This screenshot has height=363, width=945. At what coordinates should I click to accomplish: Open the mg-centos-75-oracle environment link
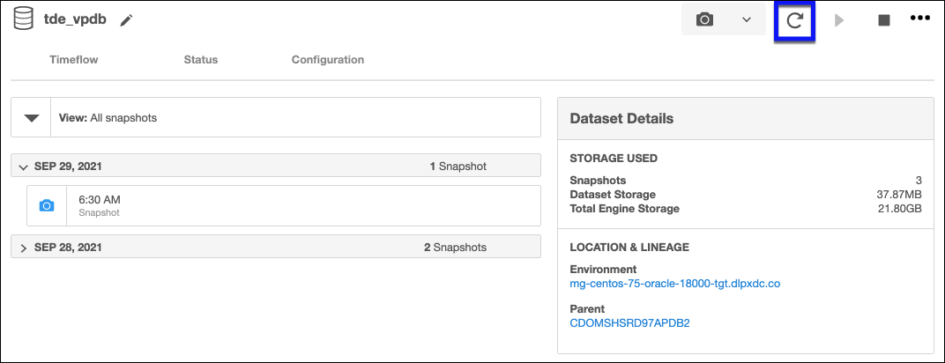(x=676, y=284)
